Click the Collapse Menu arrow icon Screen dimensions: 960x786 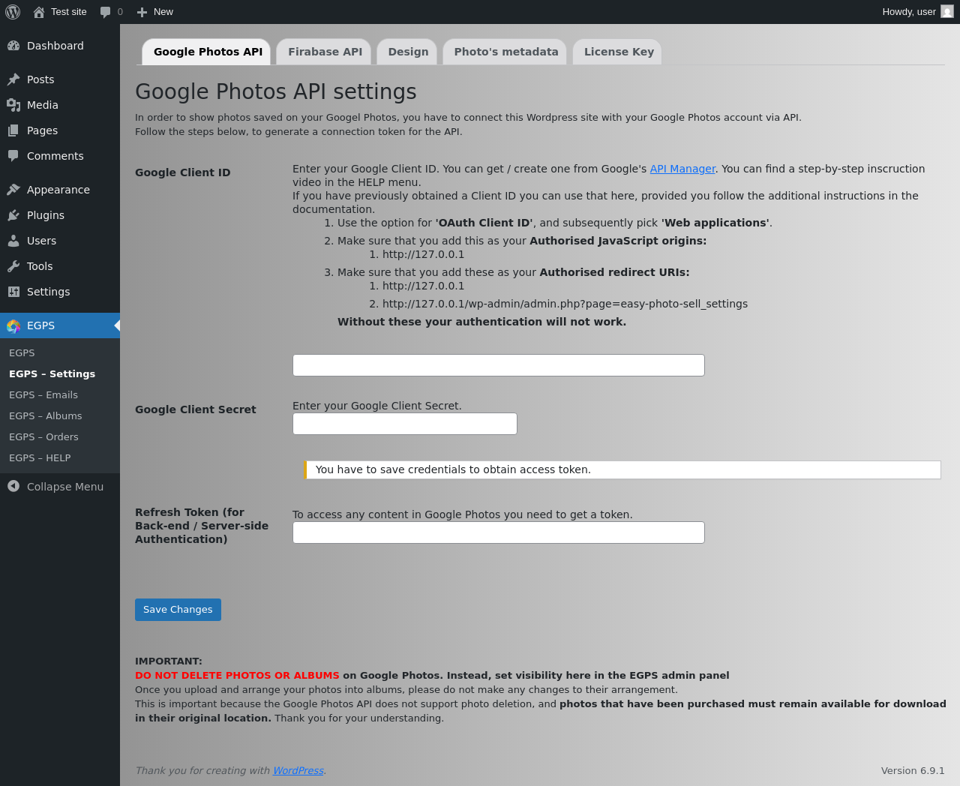pos(13,487)
